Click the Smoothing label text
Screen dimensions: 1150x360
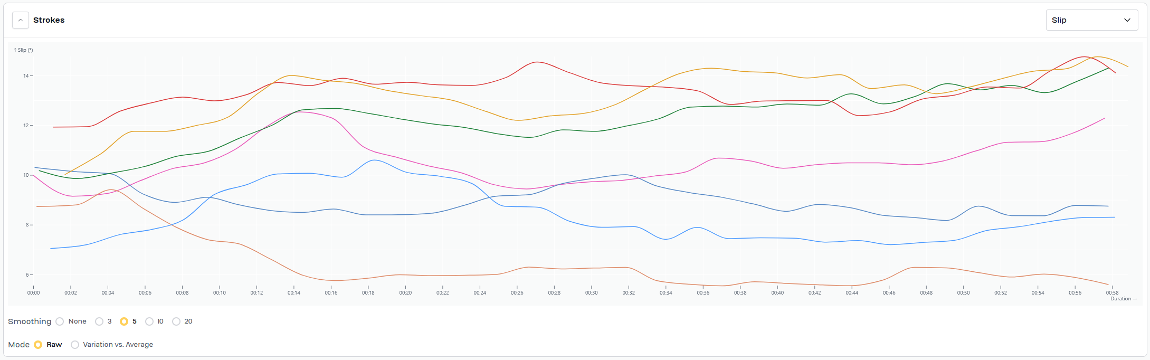(30, 321)
